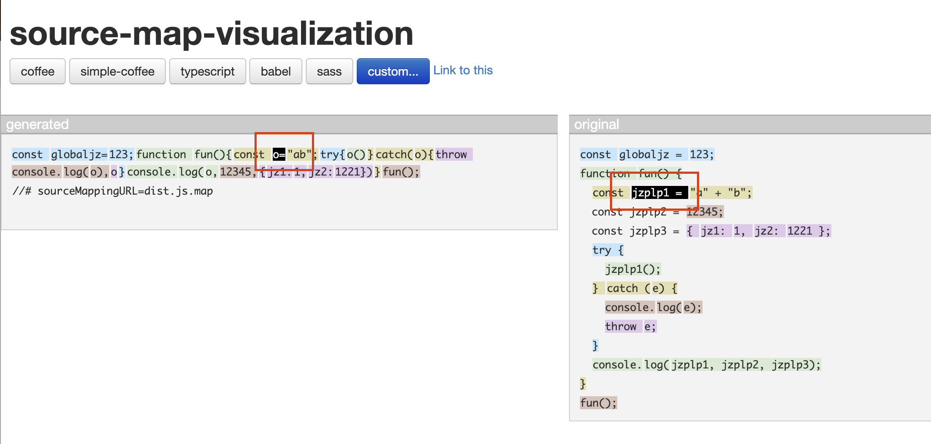Image resolution: width=931 pixels, height=444 pixels.
Task: Click "globaljz =" in original code
Action: coord(653,154)
